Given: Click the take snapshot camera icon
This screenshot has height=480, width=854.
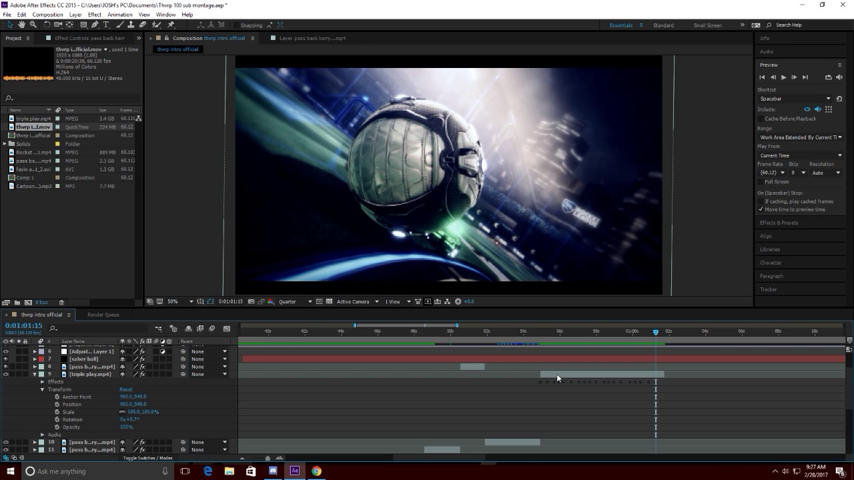Looking at the screenshot, I should click(251, 301).
